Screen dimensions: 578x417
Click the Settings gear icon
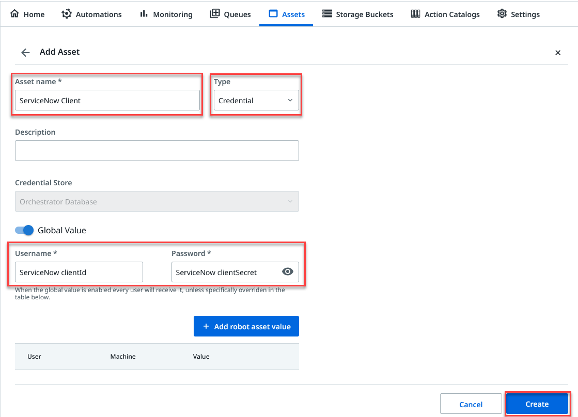pyautogui.click(x=502, y=14)
